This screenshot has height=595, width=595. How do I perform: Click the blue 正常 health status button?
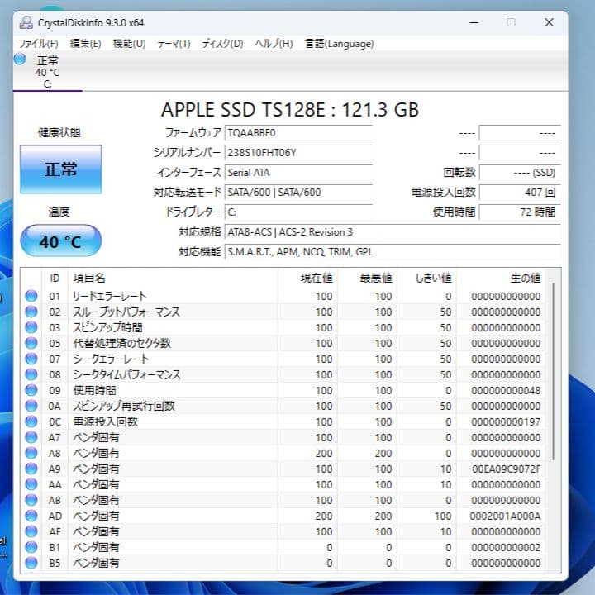tap(60, 169)
